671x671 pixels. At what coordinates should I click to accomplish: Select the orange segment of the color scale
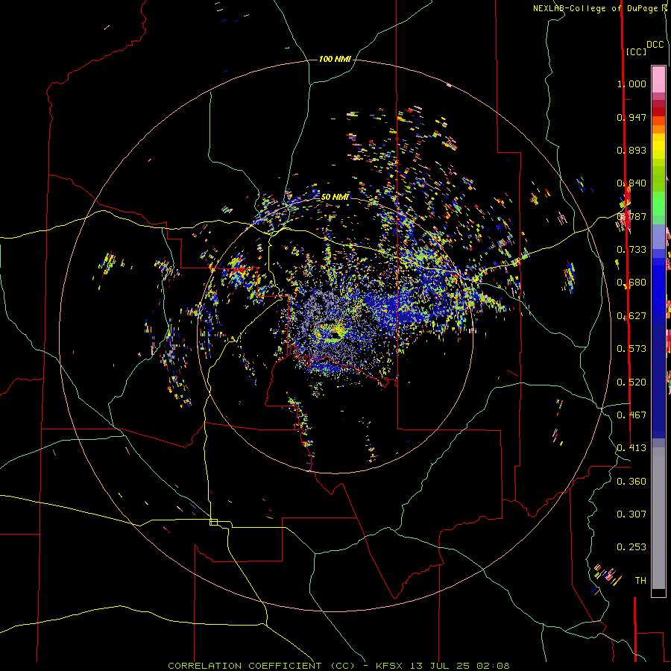click(x=658, y=129)
